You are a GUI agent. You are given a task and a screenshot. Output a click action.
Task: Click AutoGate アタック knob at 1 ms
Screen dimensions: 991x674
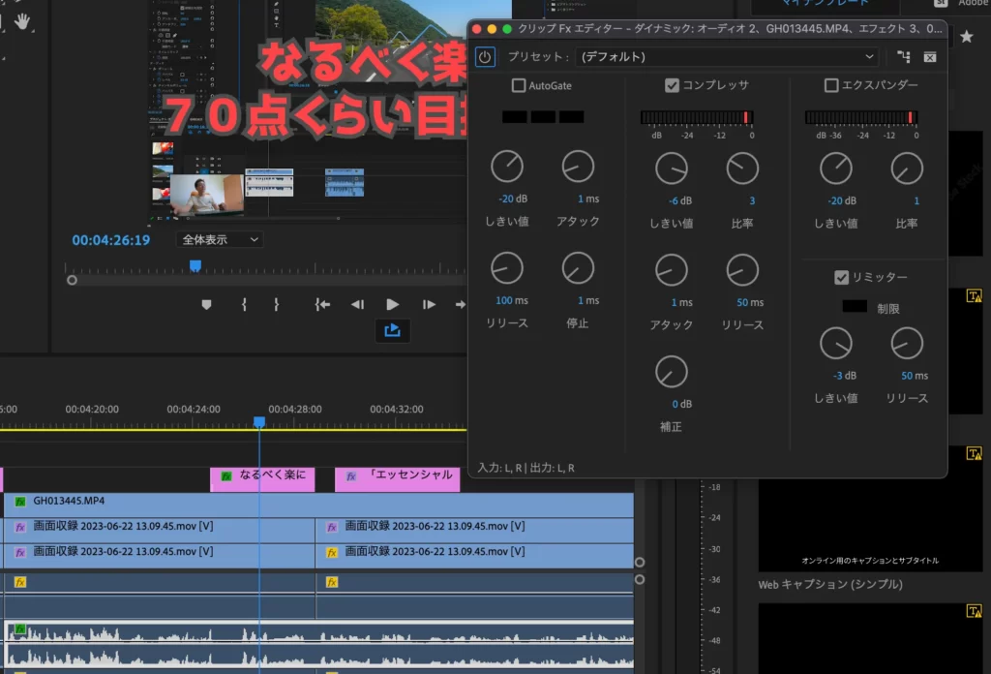(x=578, y=167)
